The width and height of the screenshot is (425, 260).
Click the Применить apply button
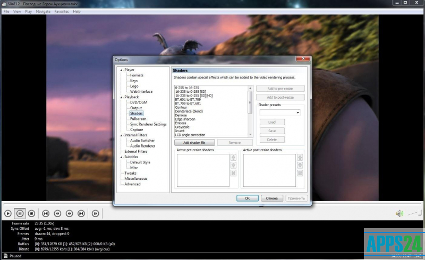pyautogui.click(x=296, y=198)
